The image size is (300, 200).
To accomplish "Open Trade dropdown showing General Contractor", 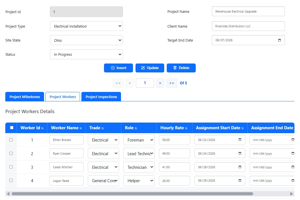I will pyautogui.click(x=103, y=181).
